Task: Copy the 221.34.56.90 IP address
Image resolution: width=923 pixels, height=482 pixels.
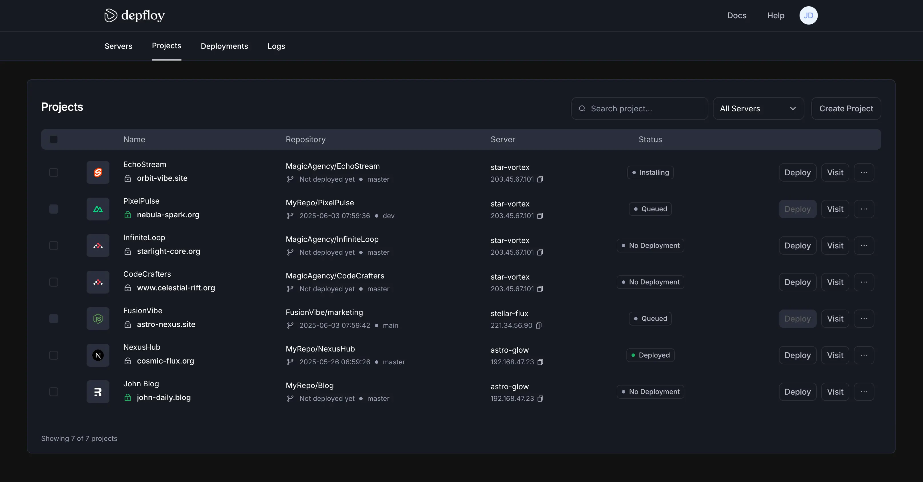Action: click(539, 325)
